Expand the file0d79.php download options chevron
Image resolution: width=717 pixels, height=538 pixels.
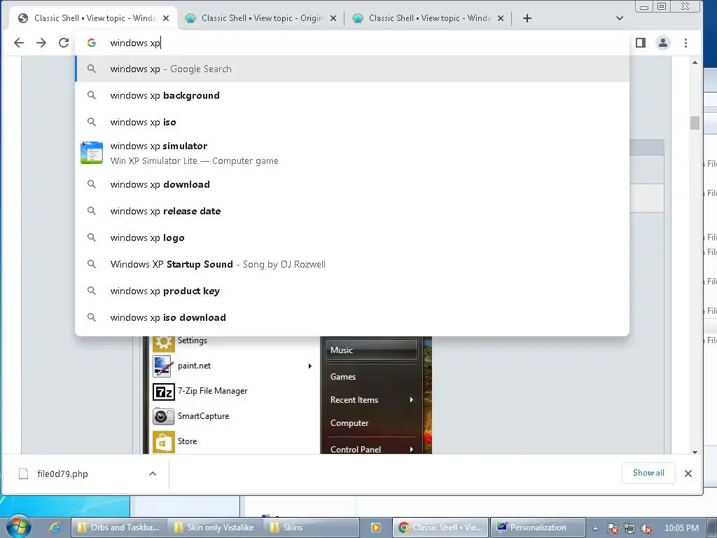click(153, 474)
